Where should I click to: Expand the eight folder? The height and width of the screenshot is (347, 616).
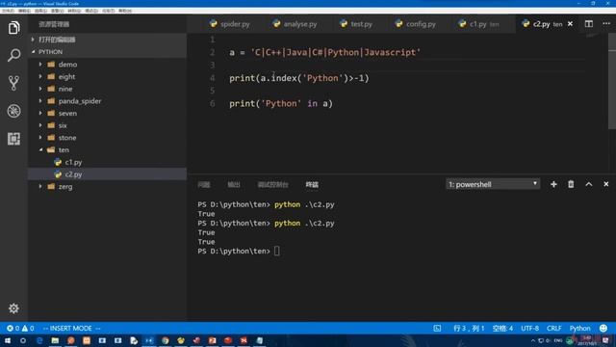click(40, 76)
